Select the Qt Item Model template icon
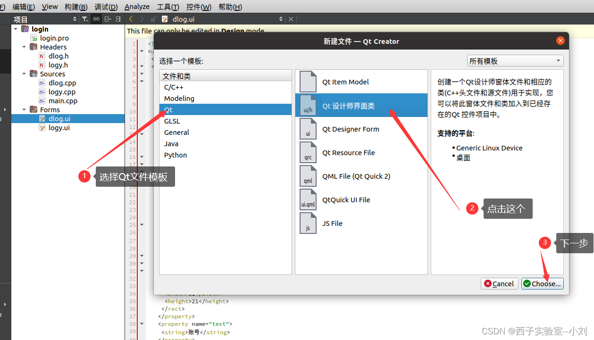The image size is (594, 340). click(308, 82)
